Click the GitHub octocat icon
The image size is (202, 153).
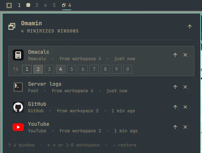18,107
